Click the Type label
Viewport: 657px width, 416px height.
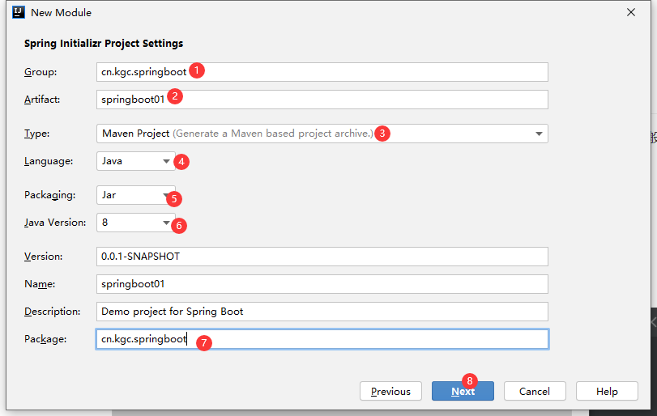pos(37,134)
